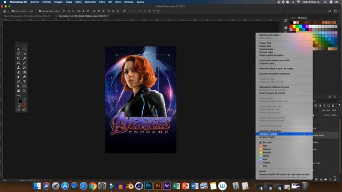This screenshot has height=192, width=342.
Task: Open After Effects from the Dock
Action: (167, 186)
